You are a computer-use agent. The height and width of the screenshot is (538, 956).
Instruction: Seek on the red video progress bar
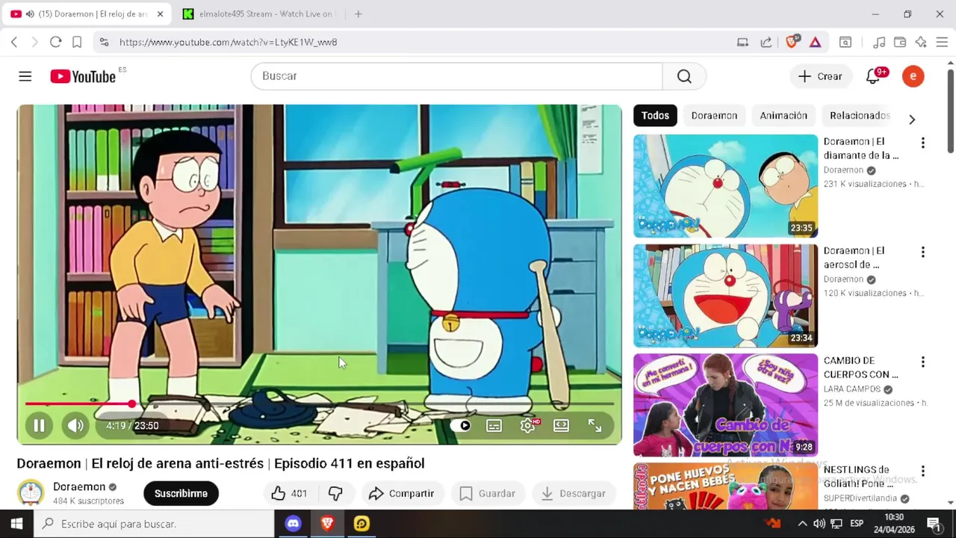(320, 404)
